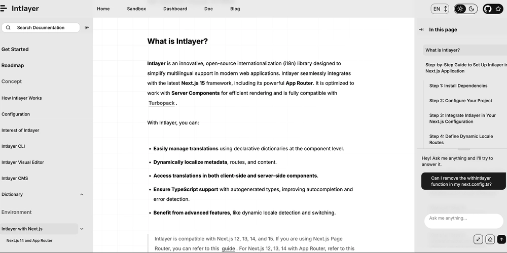Click the magnifier icon in the search box
The height and width of the screenshot is (253, 507).
point(9,27)
